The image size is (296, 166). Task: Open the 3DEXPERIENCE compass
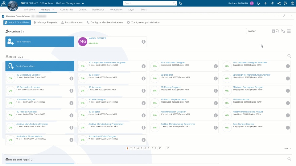pyautogui.click(x=13, y=6)
